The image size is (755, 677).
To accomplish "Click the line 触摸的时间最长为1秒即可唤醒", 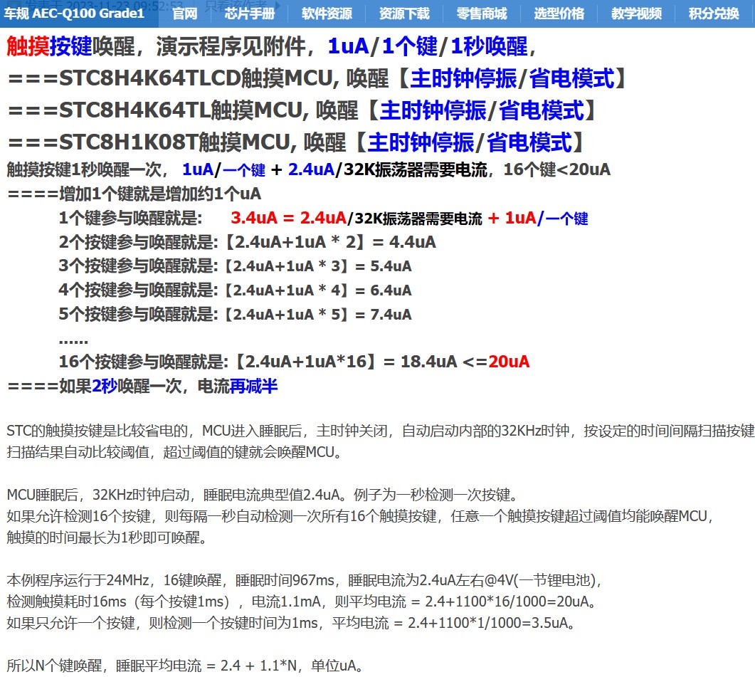I will pyautogui.click(x=107, y=537).
